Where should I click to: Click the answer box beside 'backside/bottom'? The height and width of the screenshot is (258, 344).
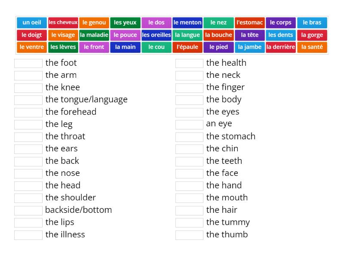tap(28, 210)
